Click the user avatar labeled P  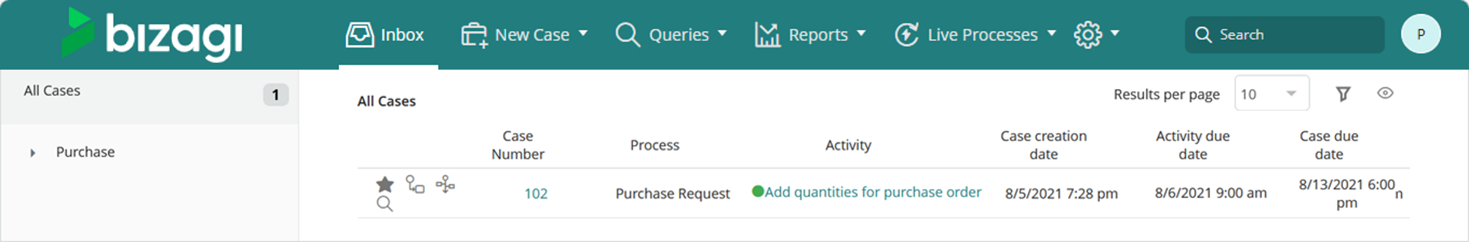(x=1420, y=34)
